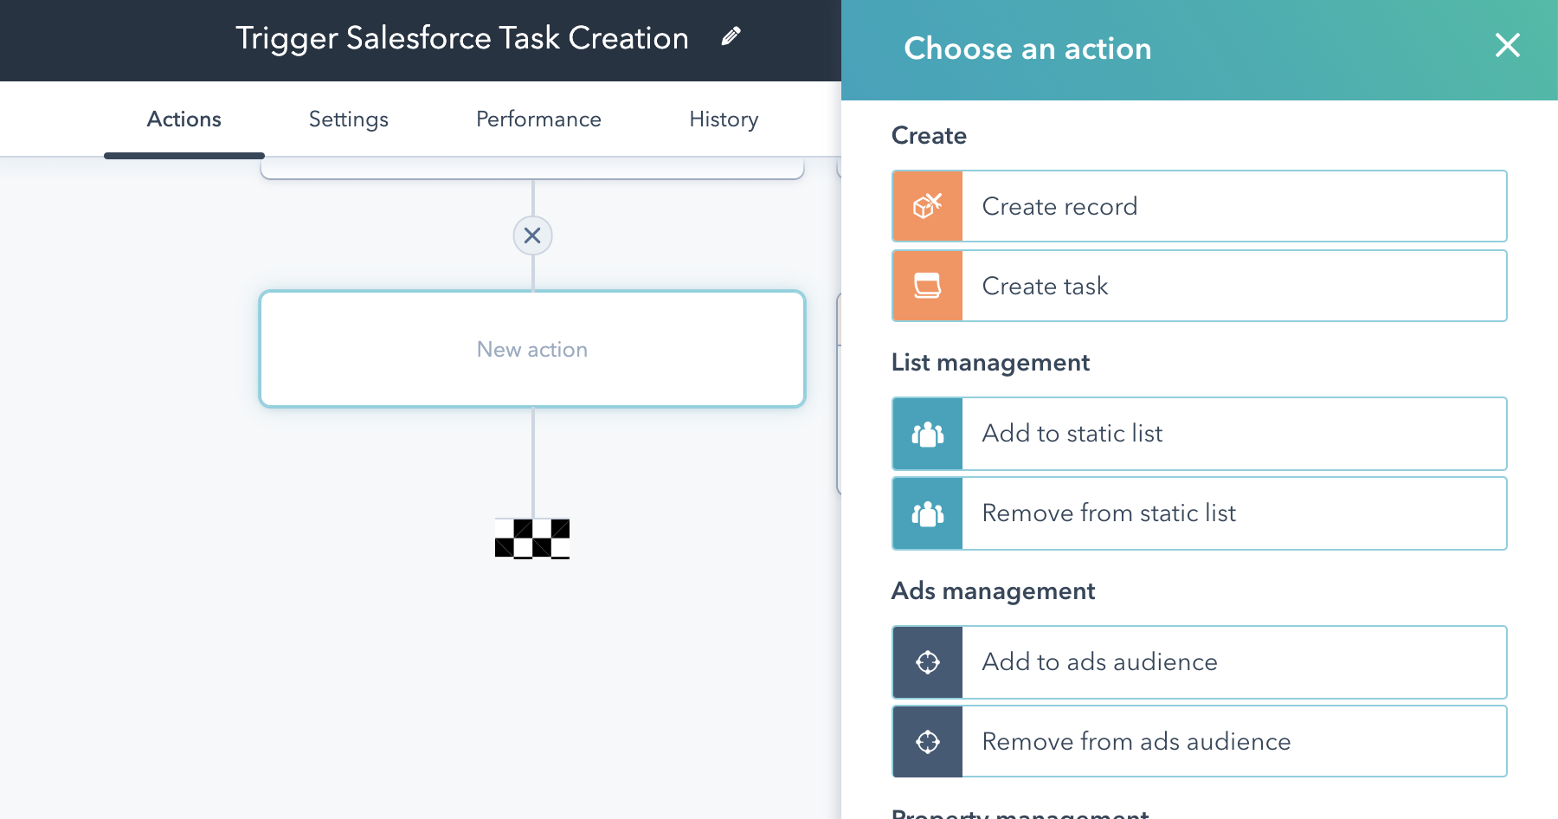This screenshot has height=819, width=1558.
Task: Click the workflow title Trigger Salesforce Task Creation
Action: click(x=462, y=37)
